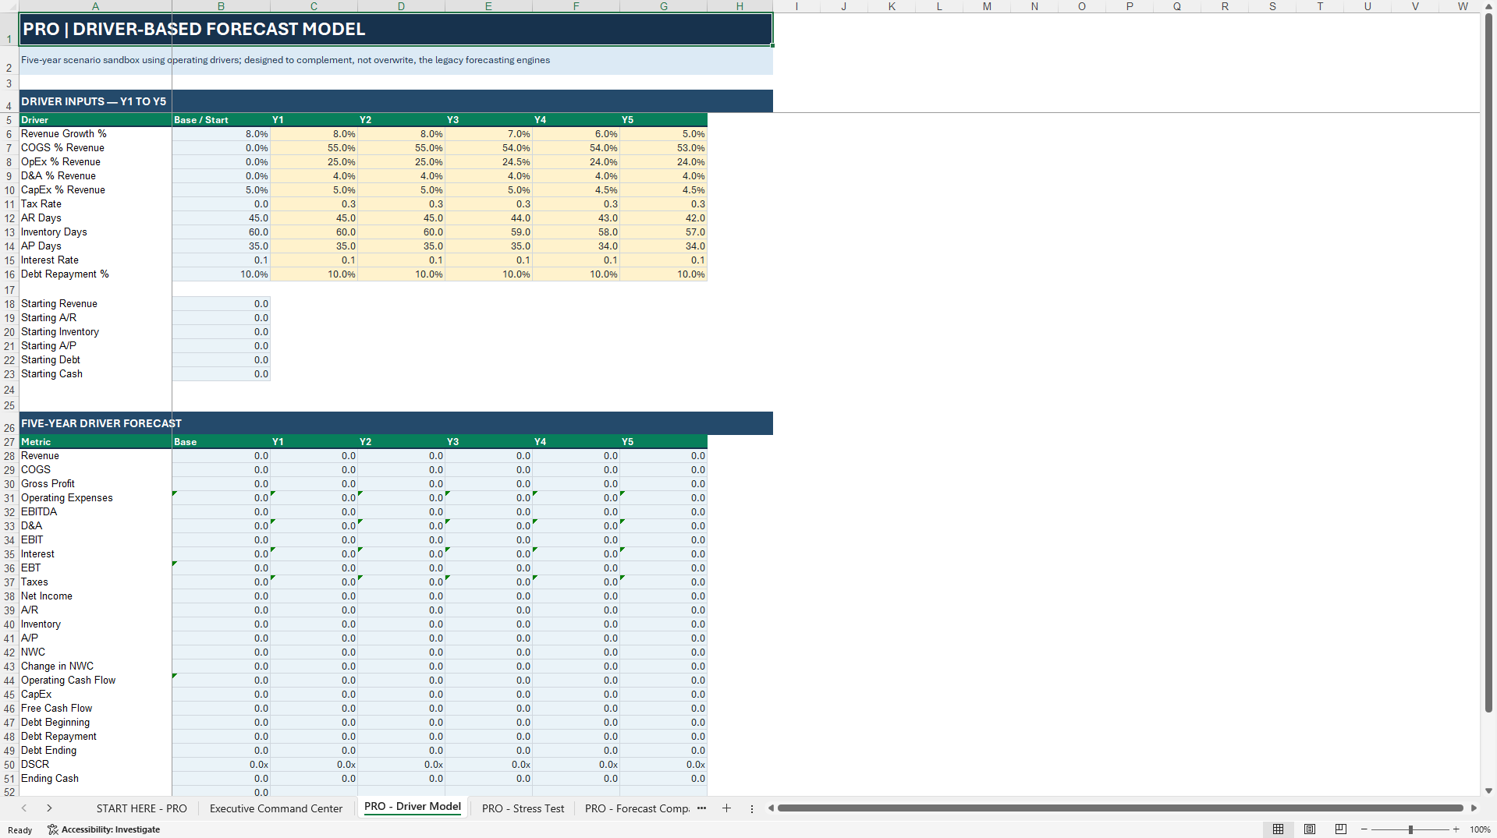
Task: Select column A header
Action: point(95,6)
